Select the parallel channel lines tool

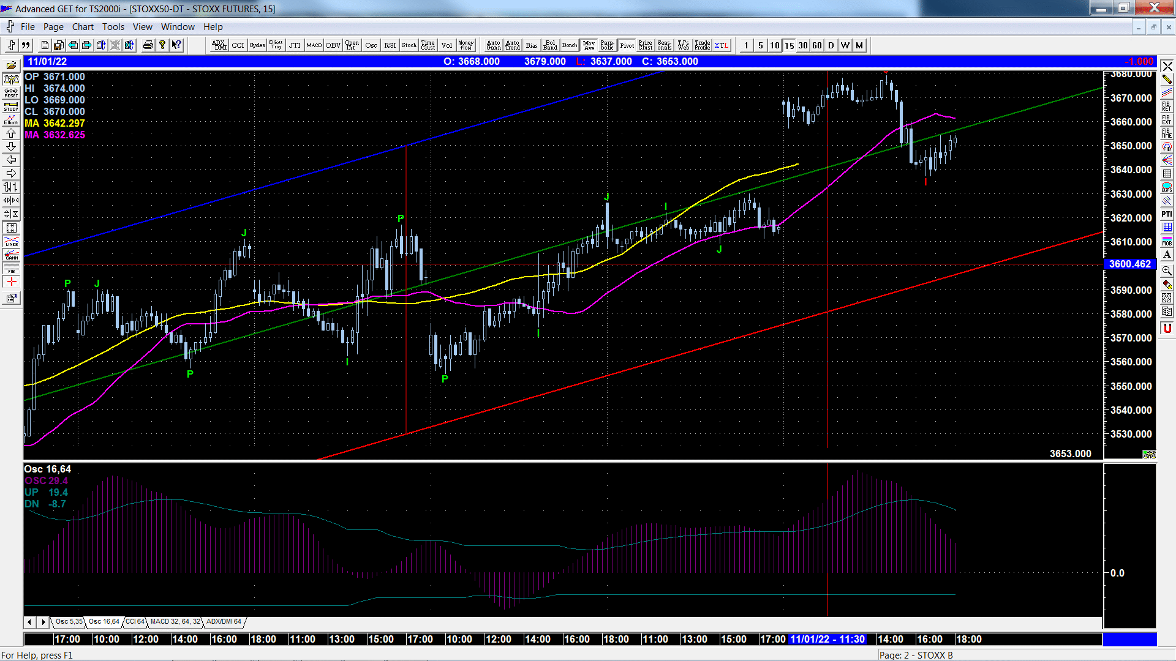click(1167, 93)
